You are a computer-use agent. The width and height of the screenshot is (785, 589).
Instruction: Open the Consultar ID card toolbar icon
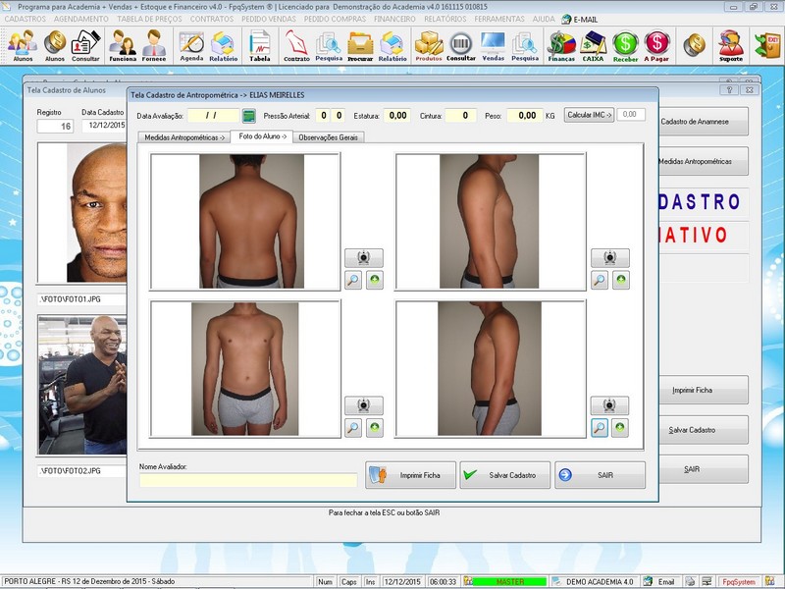85,45
